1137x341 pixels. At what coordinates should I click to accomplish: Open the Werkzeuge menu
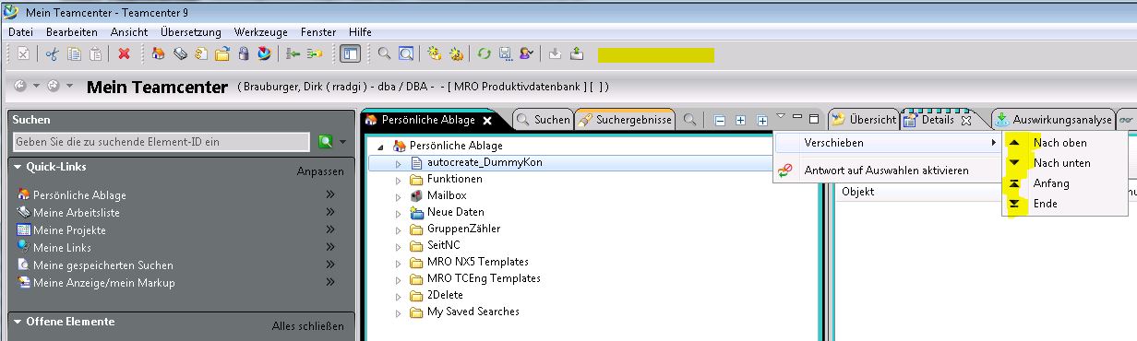[261, 31]
